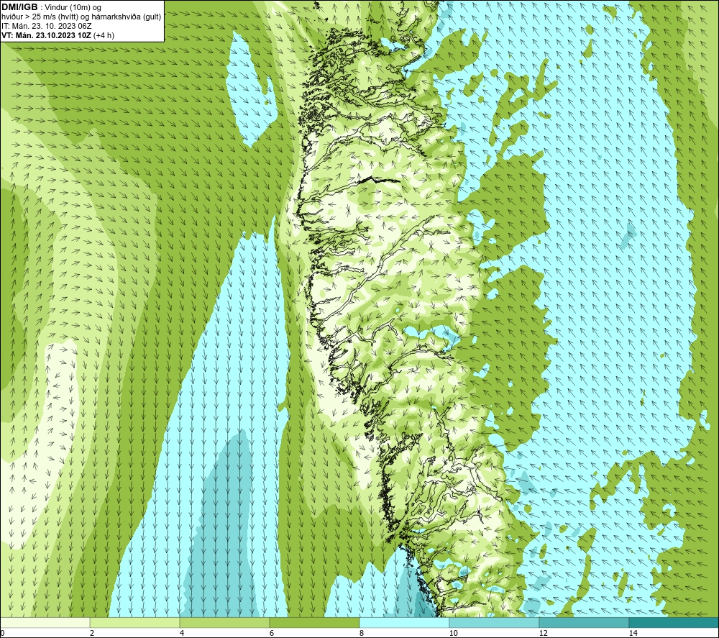Click the scale label '6'

tap(272, 634)
